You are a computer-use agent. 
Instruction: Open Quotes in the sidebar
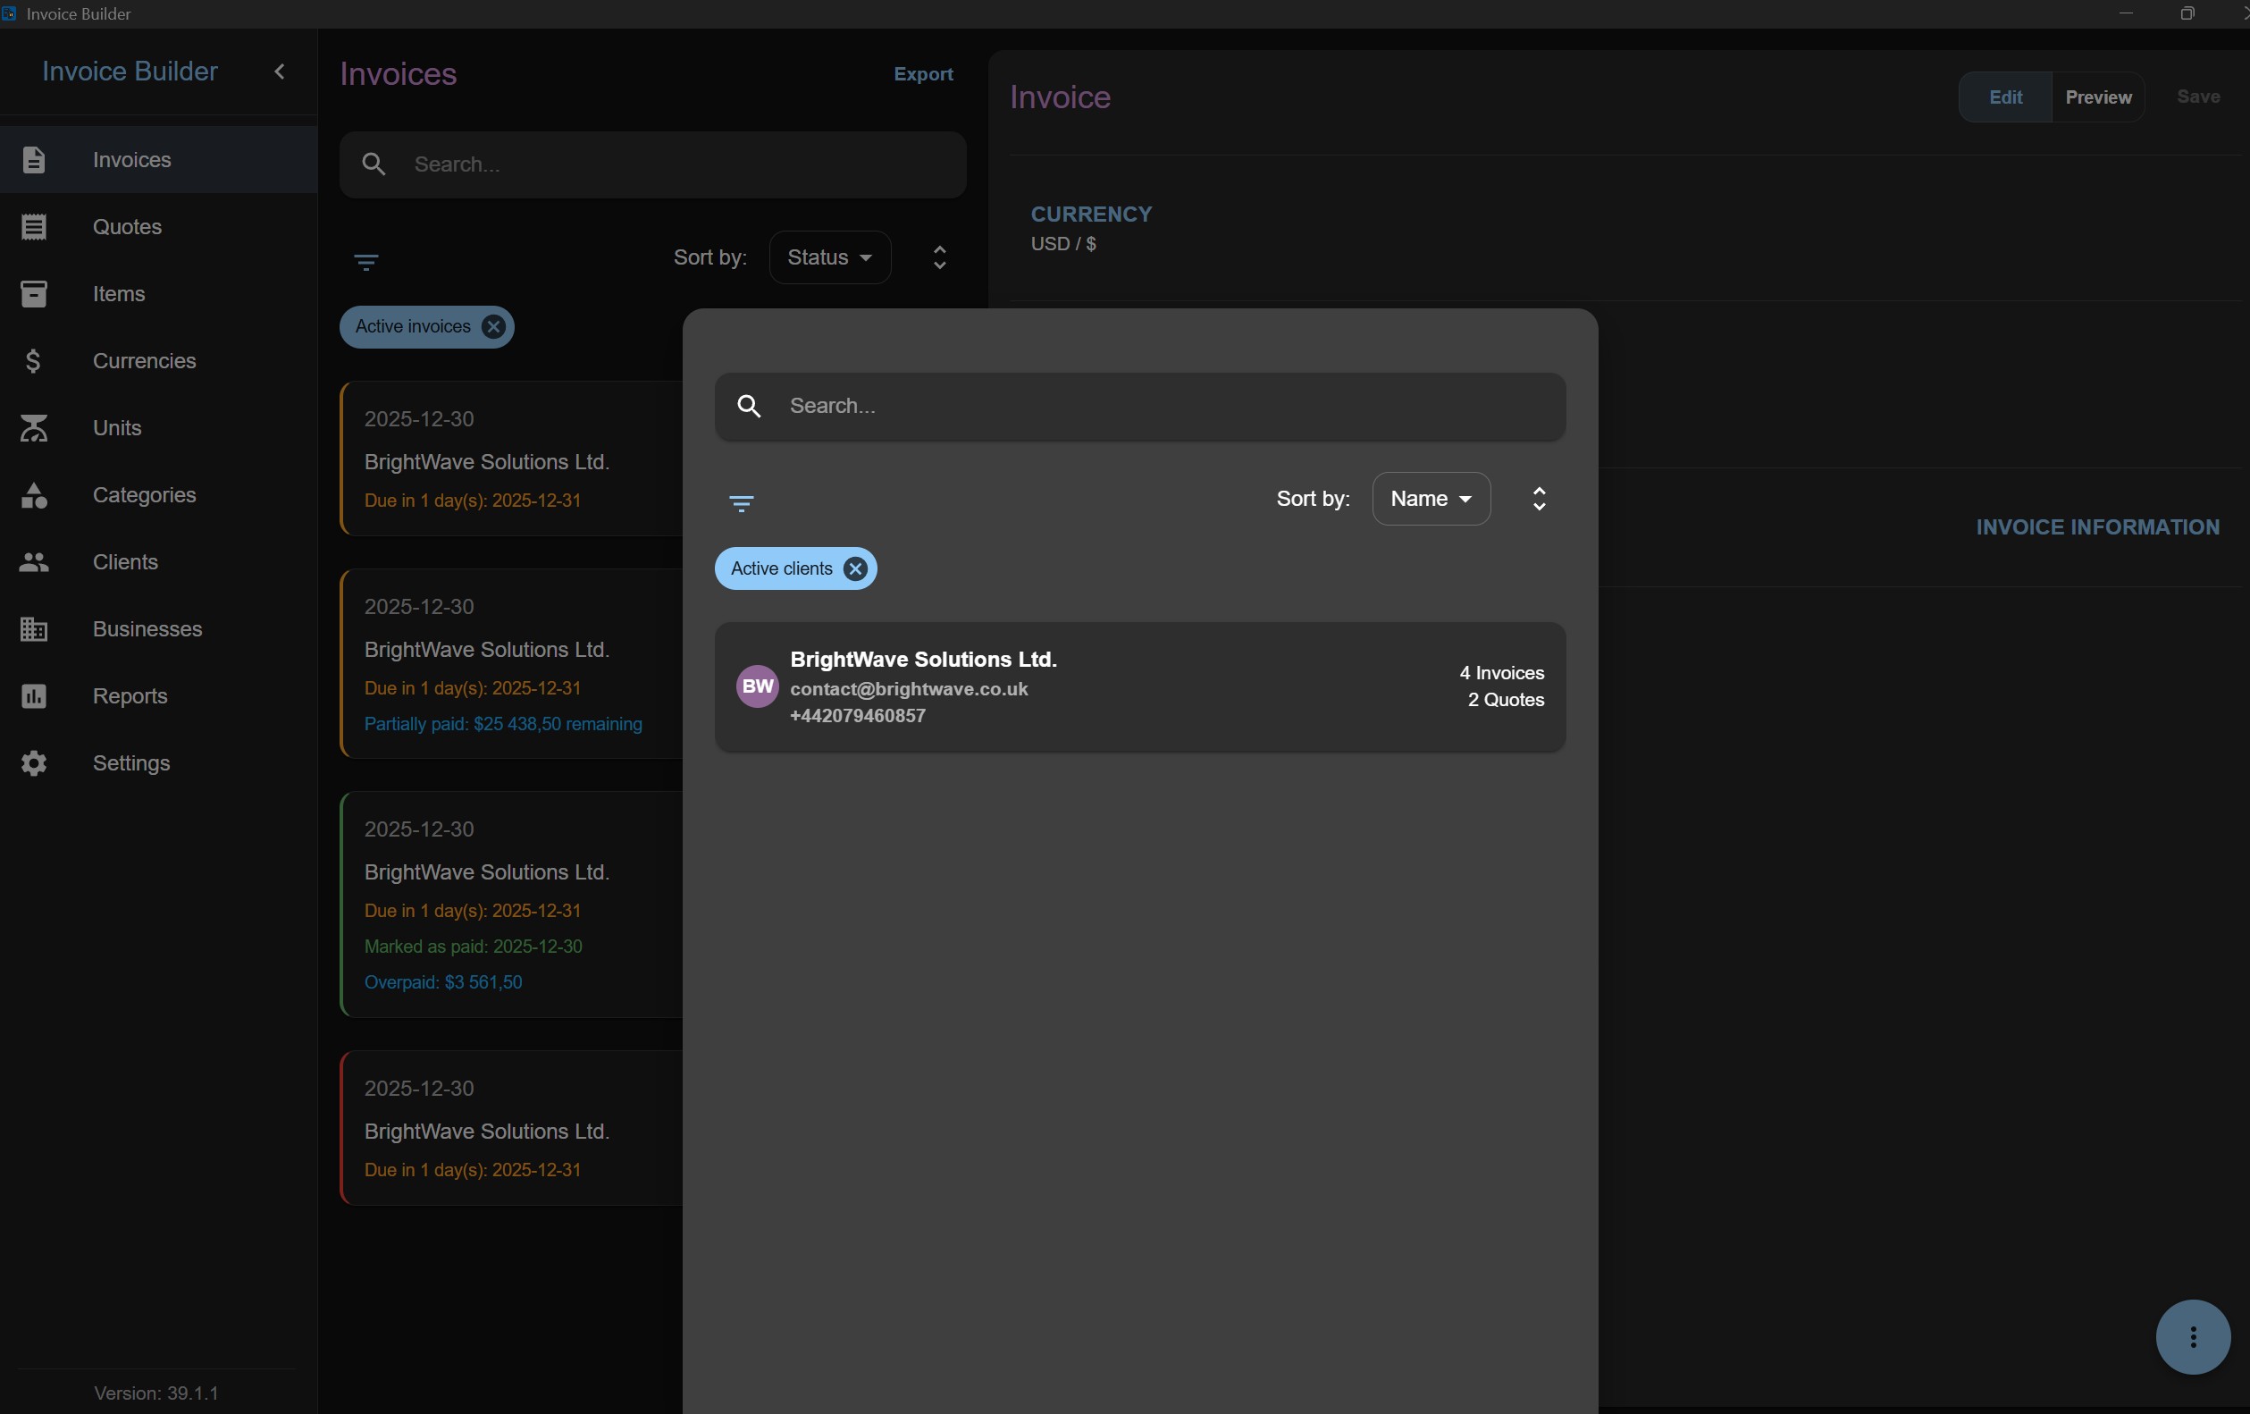point(158,227)
